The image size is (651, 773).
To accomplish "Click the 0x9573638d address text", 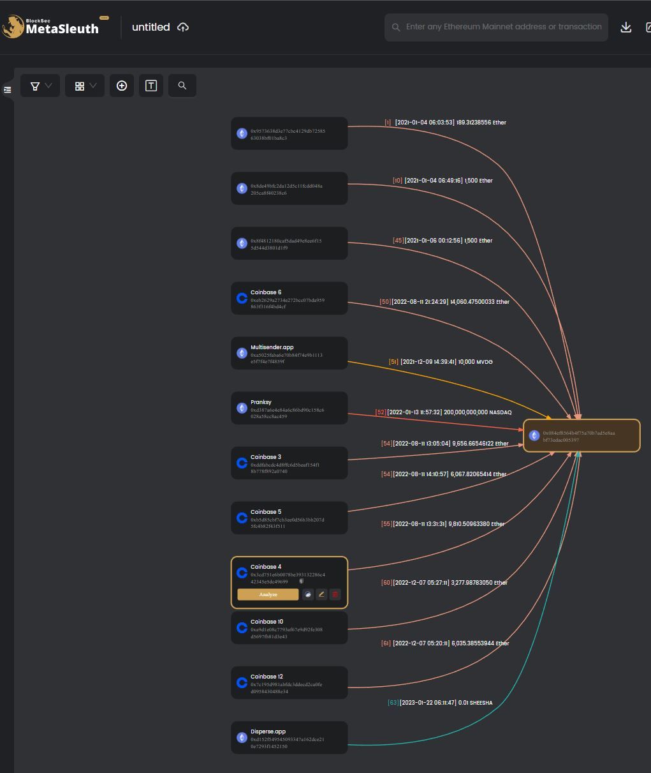I will [288, 134].
